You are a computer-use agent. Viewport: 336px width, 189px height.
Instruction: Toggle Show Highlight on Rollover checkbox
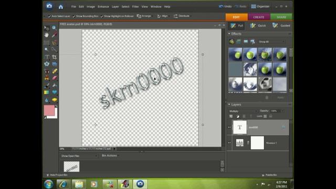point(102,16)
